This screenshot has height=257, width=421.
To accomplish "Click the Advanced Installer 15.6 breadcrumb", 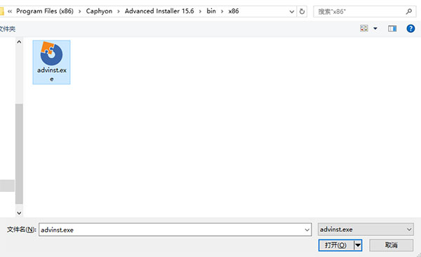I will (159, 11).
